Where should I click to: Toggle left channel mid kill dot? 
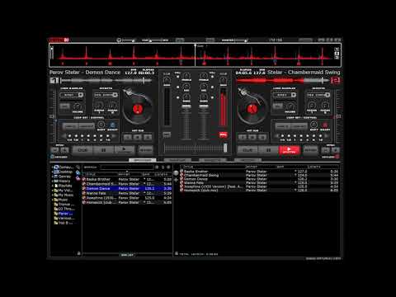click(178, 87)
